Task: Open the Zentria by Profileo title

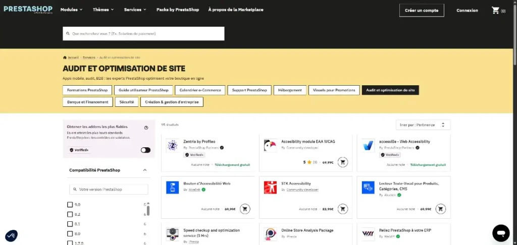Action: click(199, 142)
